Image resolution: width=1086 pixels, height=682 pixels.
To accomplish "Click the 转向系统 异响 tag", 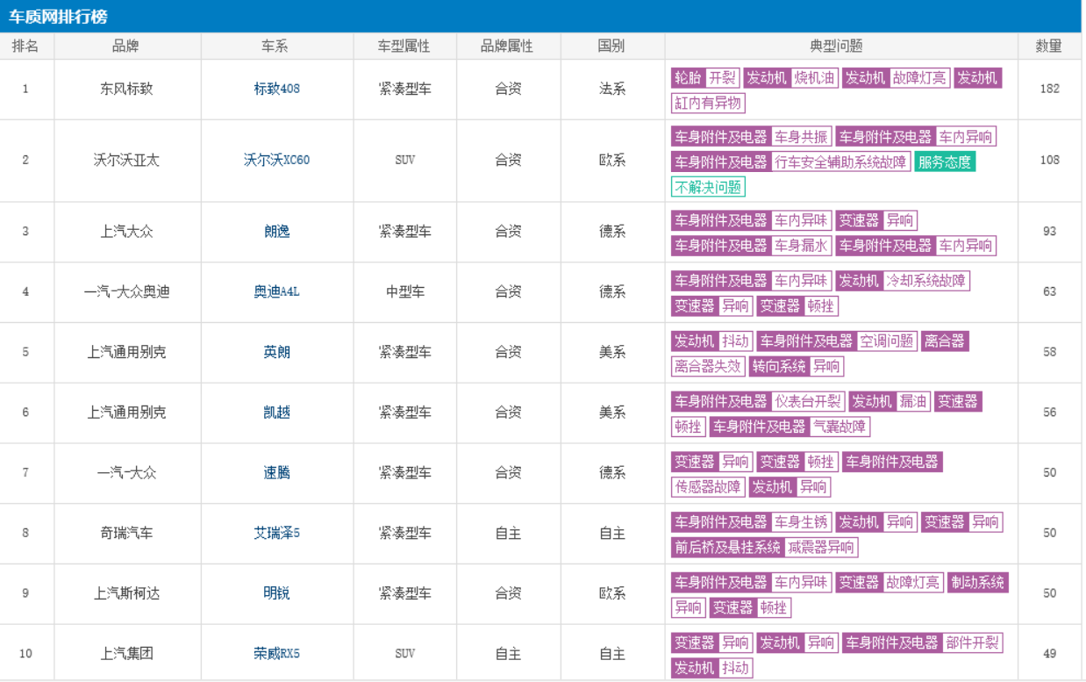I will click(x=797, y=366).
